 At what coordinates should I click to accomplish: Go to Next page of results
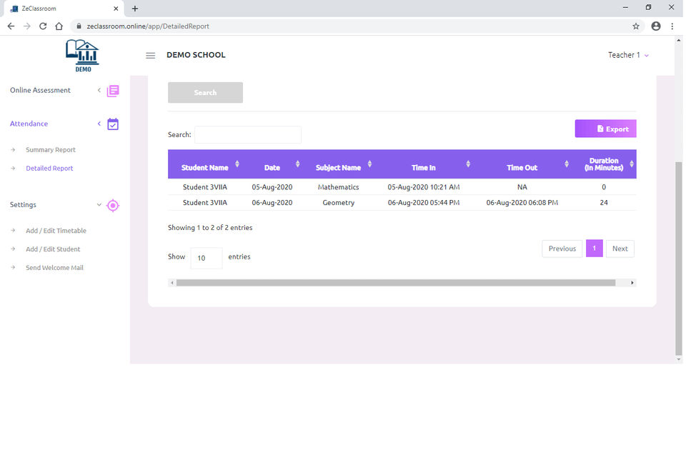[620, 249]
